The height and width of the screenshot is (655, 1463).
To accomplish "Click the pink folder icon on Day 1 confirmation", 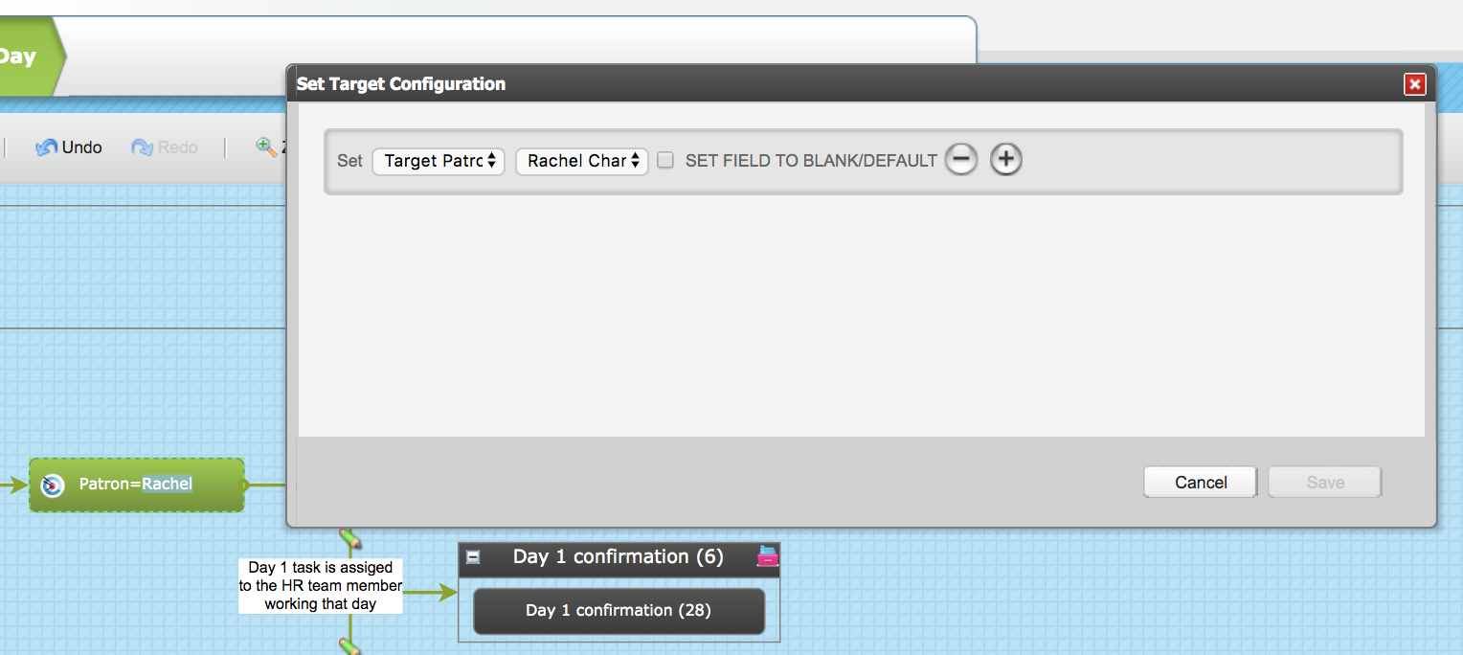I will (x=767, y=555).
